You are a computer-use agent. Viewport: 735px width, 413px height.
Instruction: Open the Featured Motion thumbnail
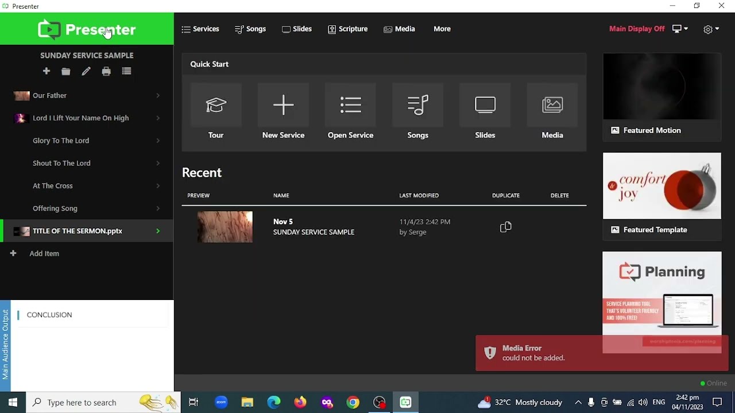point(661,87)
